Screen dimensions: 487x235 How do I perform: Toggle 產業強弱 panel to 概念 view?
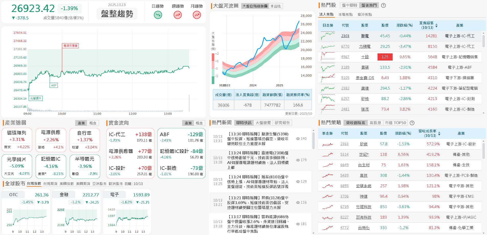coord(93,123)
